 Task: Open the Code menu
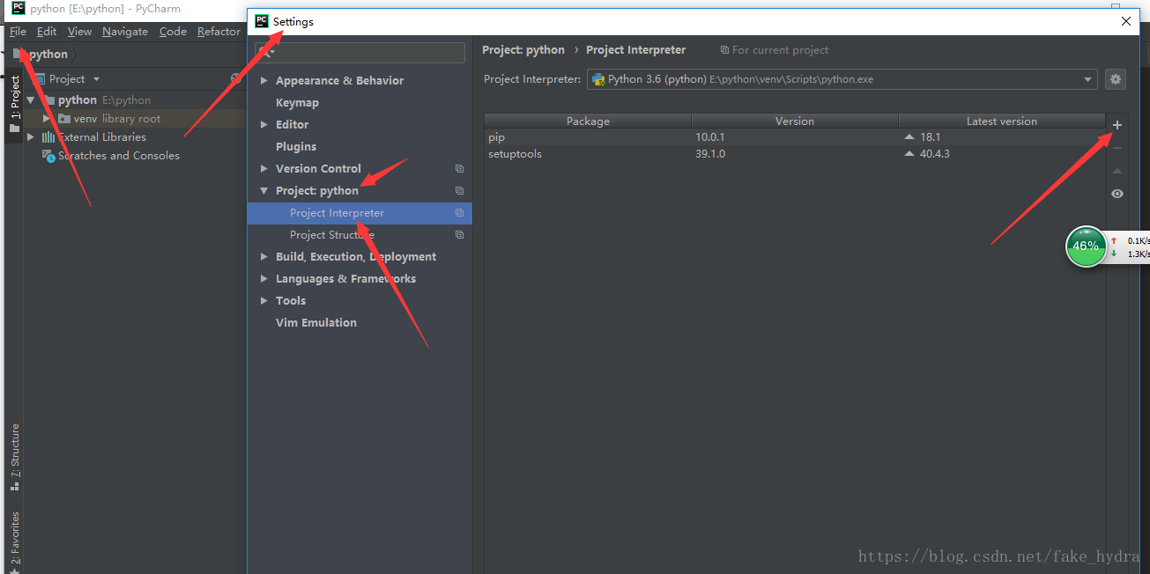(x=173, y=31)
